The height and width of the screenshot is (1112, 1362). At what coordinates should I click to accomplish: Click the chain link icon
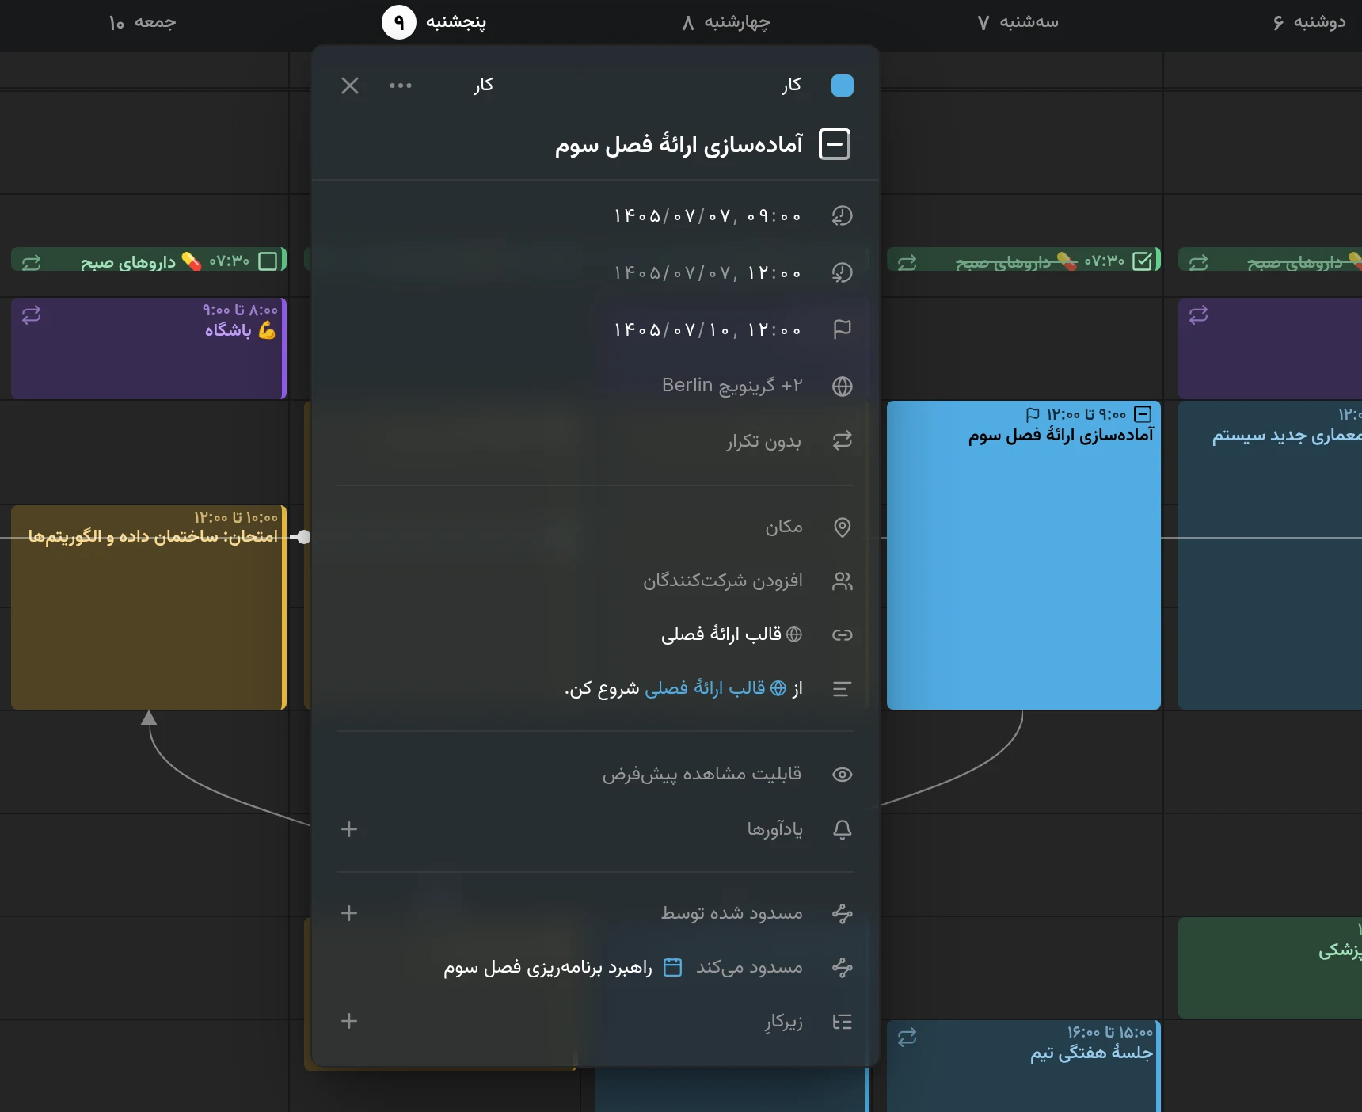pyautogui.click(x=843, y=635)
